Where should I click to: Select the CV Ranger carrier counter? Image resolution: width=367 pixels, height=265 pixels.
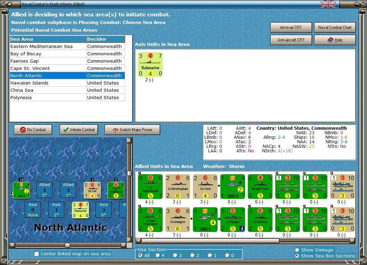[x=233, y=219]
